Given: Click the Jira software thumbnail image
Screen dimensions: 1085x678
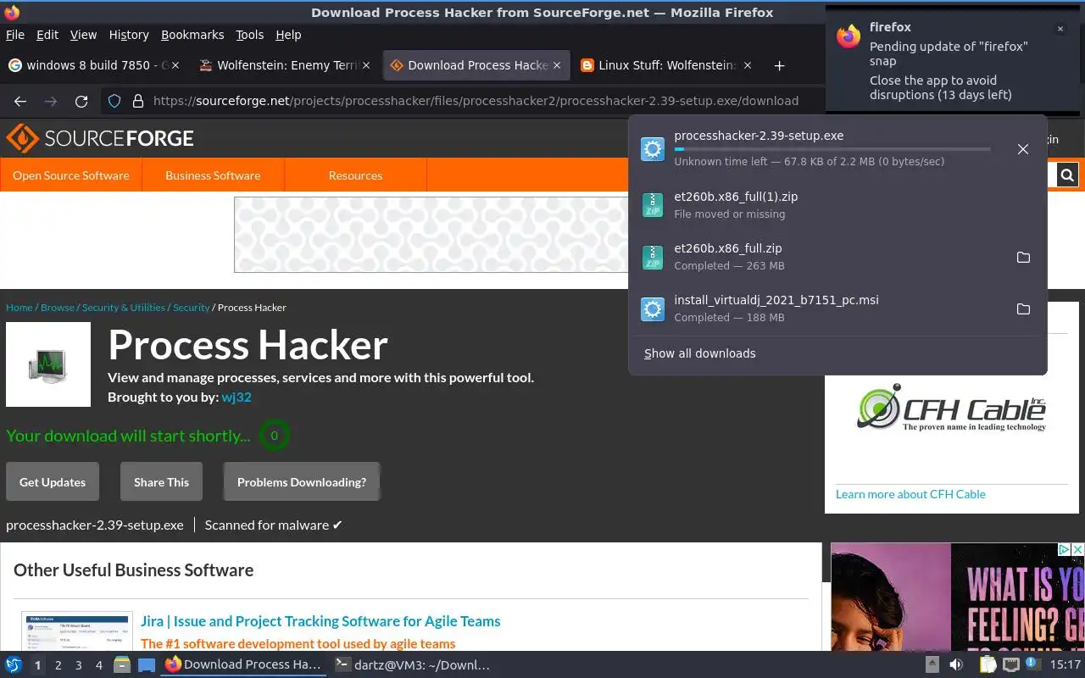Looking at the screenshot, I should click(77, 632).
